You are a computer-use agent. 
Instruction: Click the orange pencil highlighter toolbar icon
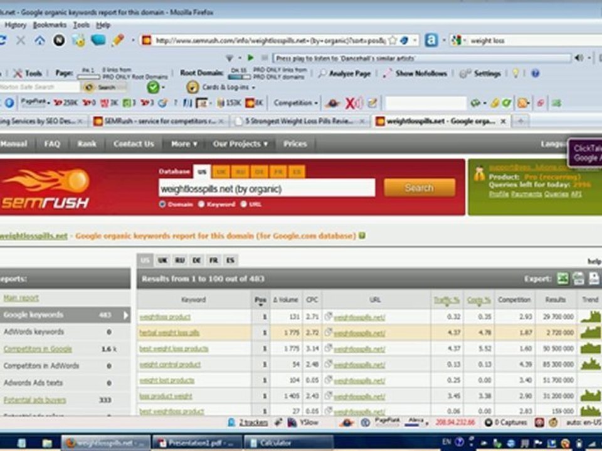[x=118, y=40]
